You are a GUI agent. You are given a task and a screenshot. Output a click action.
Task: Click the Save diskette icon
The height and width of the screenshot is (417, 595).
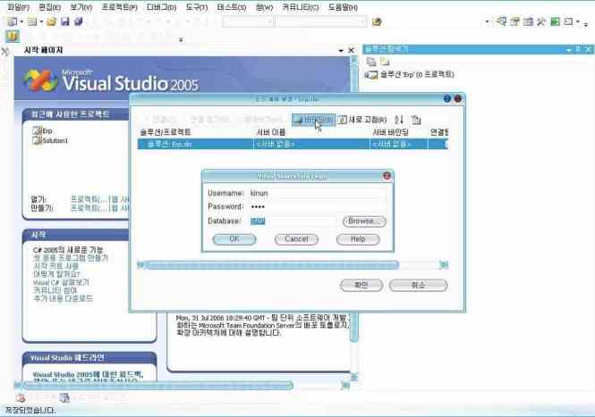tap(65, 21)
